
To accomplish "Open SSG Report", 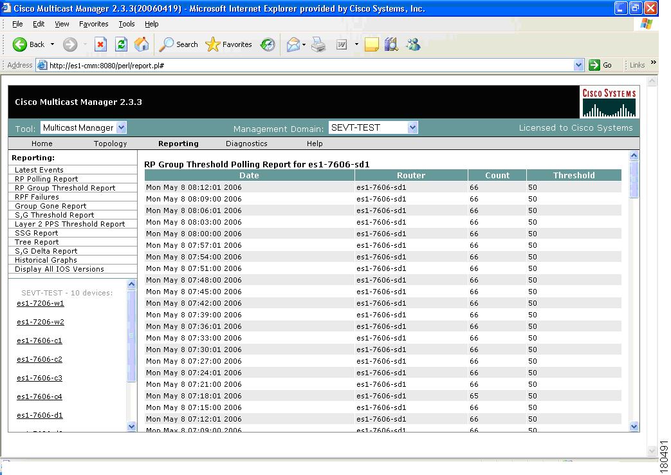I will click(x=37, y=233).
